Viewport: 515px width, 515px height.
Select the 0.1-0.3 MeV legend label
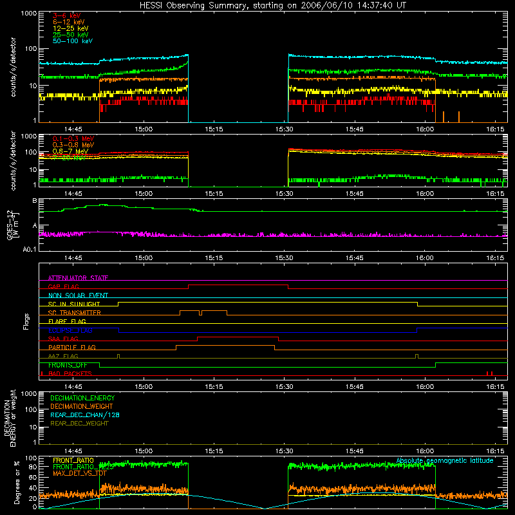click(73, 138)
